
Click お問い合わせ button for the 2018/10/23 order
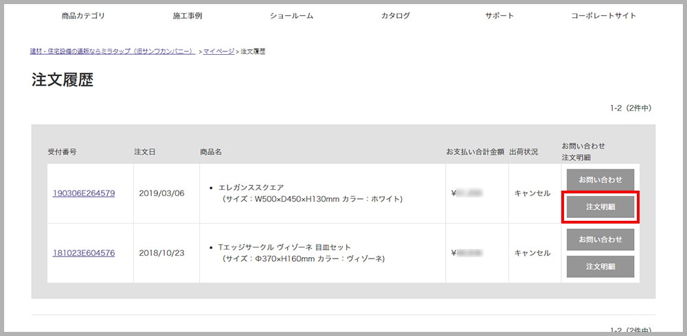600,240
